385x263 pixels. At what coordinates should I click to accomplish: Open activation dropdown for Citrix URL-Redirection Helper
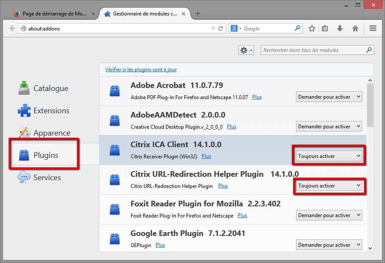click(x=329, y=186)
